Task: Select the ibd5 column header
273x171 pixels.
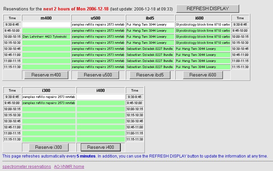Action: coord(150,18)
